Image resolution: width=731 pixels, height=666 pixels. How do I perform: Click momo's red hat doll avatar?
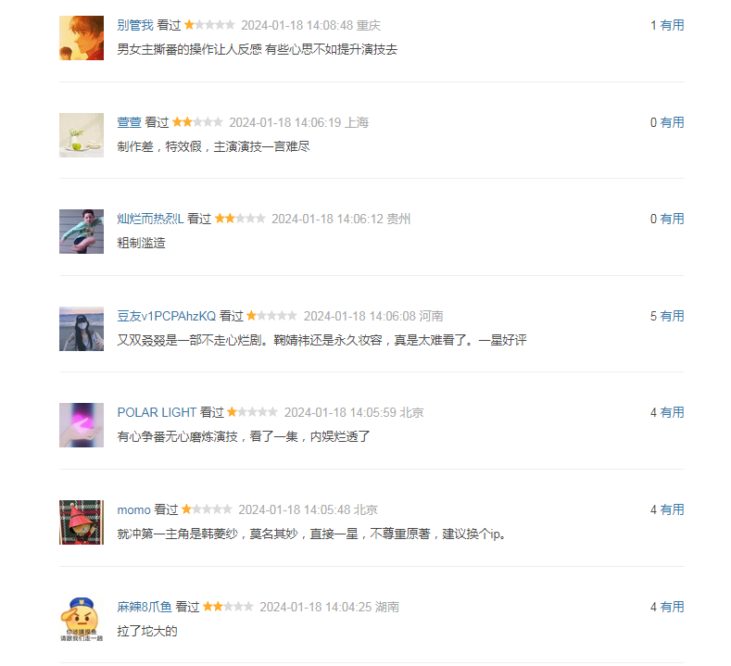[x=82, y=522]
